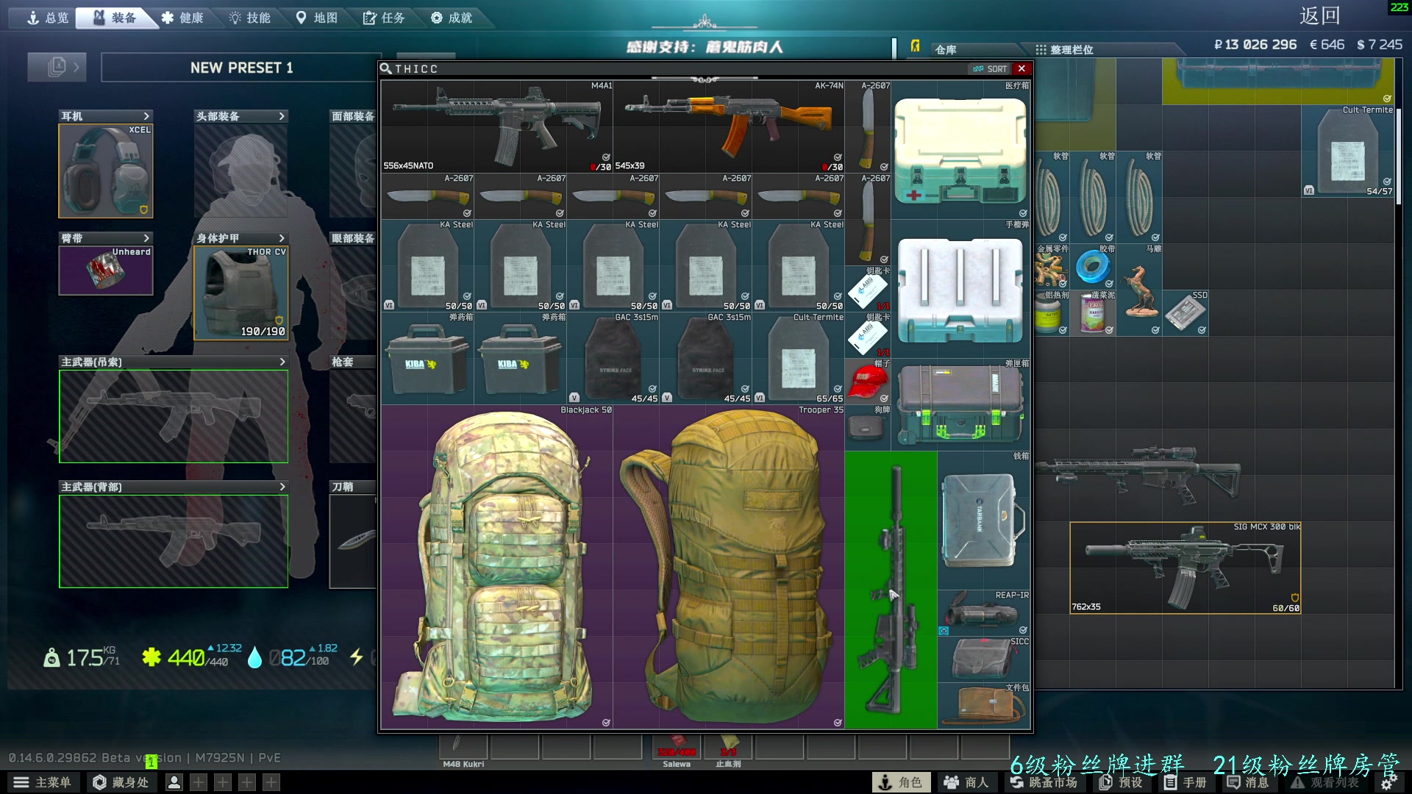Select the 仓库 stash tab
1412x794 pixels.
(x=945, y=49)
